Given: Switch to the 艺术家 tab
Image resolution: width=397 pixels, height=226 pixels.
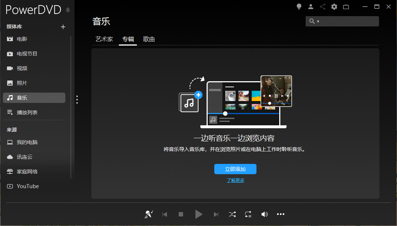Looking at the screenshot, I should [104, 39].
